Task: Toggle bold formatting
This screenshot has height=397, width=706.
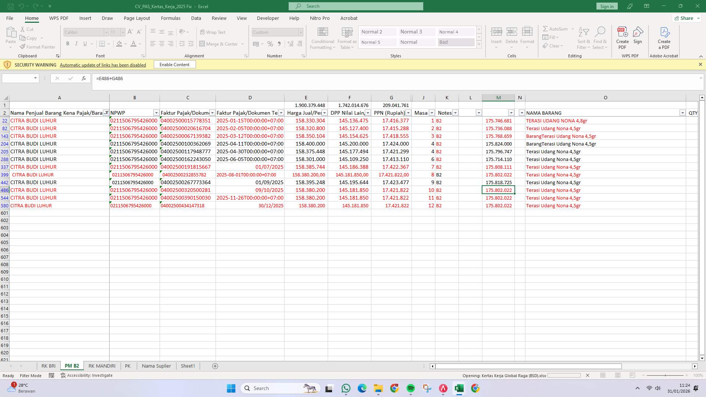Action: [68, 43]
